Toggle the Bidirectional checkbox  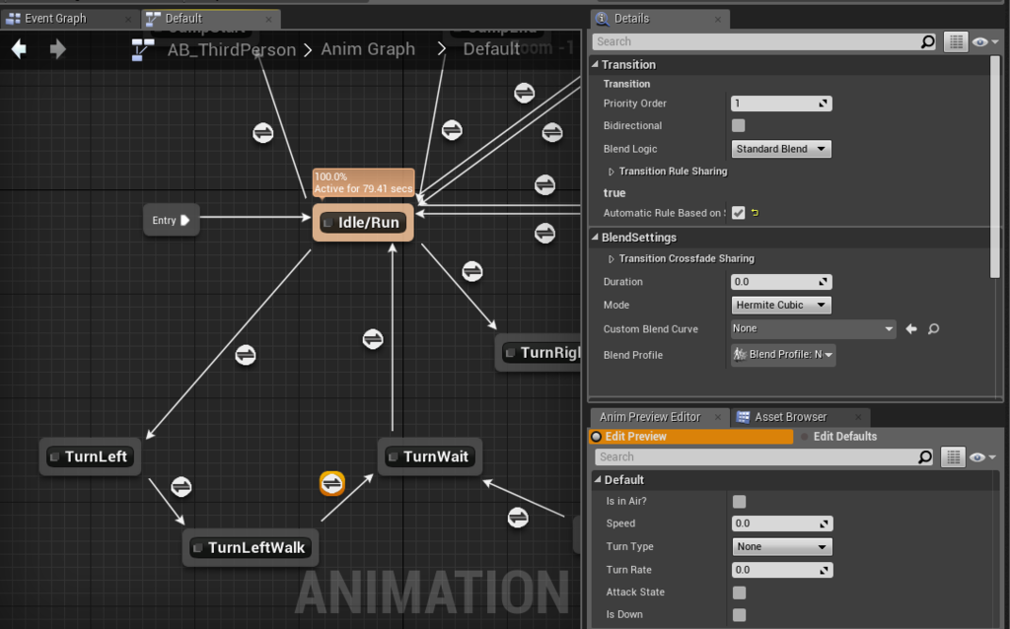coord(738,125)
